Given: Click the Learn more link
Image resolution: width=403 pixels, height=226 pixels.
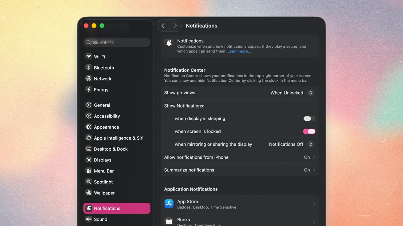Looking at the screenshot, I should 239,51.
